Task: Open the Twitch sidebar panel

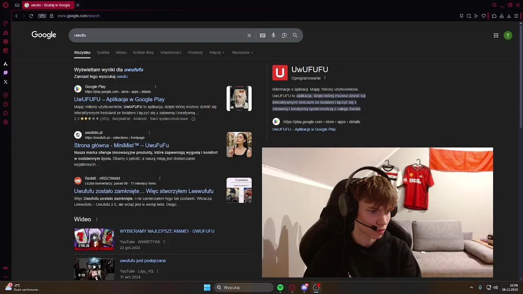Action: 5,73
